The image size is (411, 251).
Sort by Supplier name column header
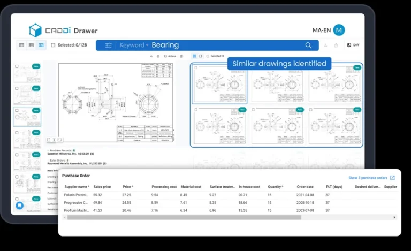click(x=77, y=187)
